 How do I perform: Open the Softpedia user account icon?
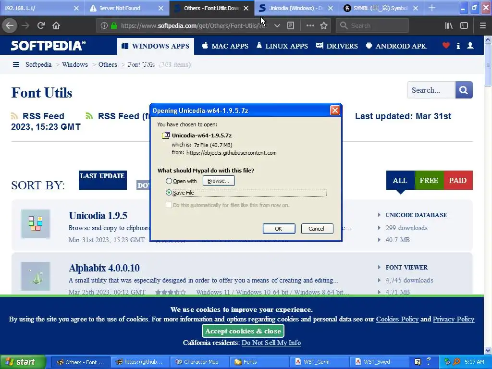[x=470, y=46]
